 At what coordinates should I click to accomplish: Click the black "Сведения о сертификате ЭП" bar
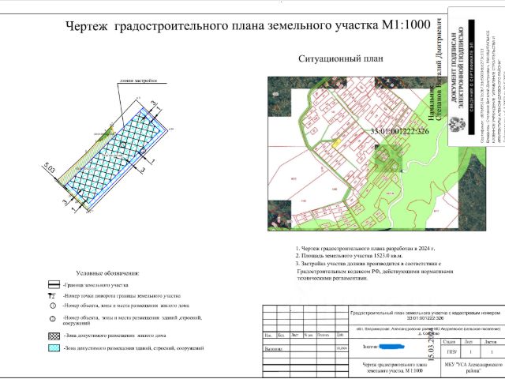[471, 77]
